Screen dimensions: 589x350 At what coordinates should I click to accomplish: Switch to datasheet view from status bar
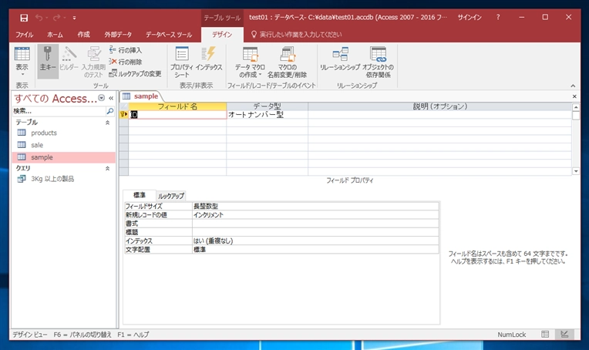pyautogui.click(x=545, y=335)
